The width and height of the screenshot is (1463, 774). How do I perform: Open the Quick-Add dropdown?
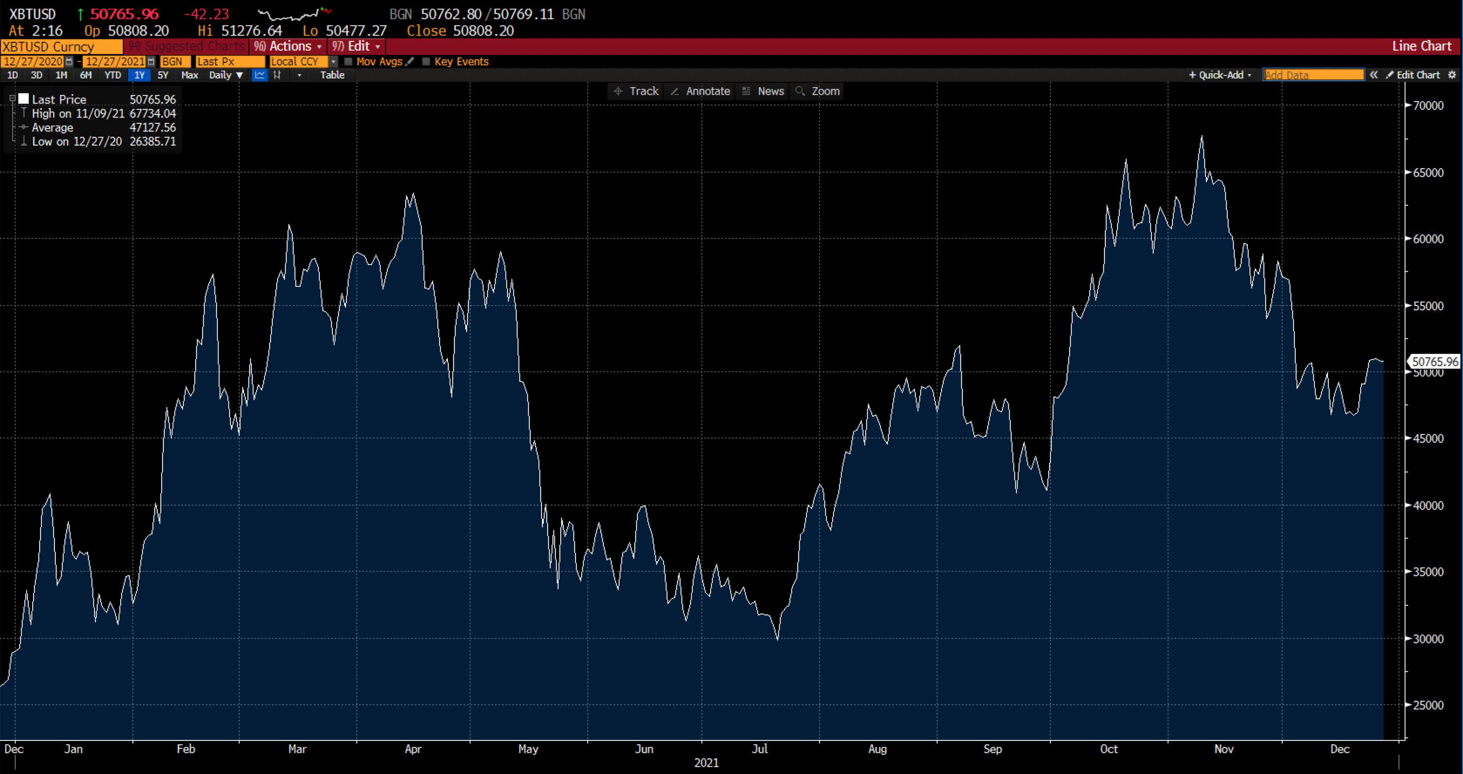click(x=1219, y=75)
